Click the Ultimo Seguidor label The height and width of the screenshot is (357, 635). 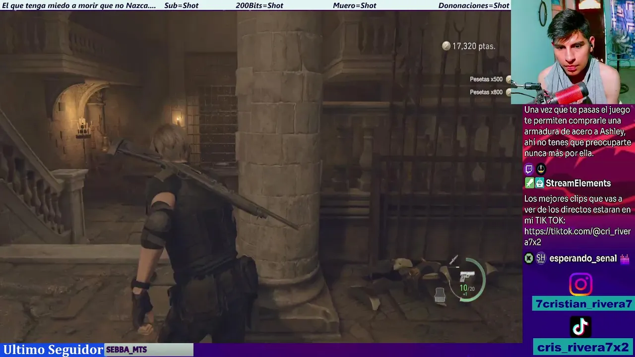coord(53,350)
